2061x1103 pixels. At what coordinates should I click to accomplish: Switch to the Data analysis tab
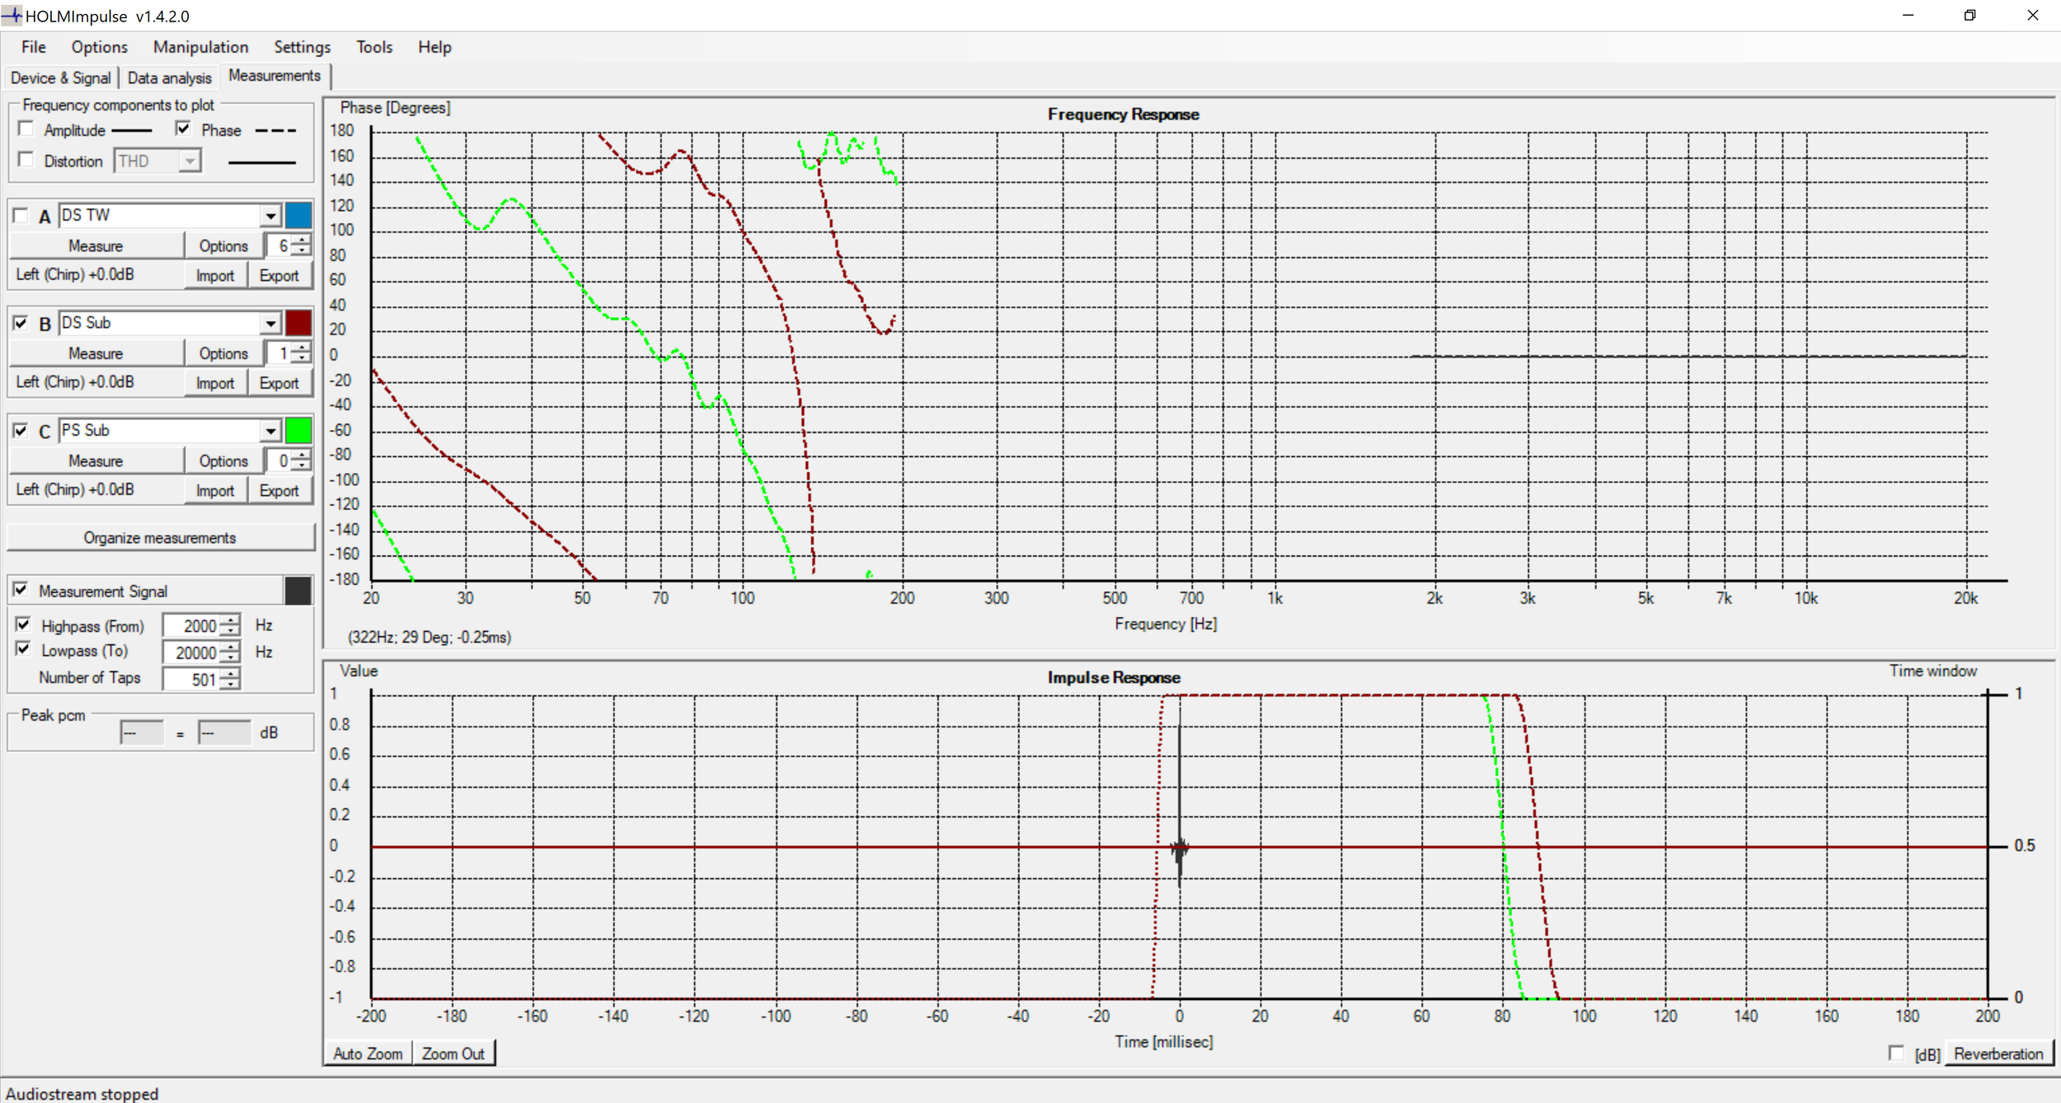(x=169, y=77)
